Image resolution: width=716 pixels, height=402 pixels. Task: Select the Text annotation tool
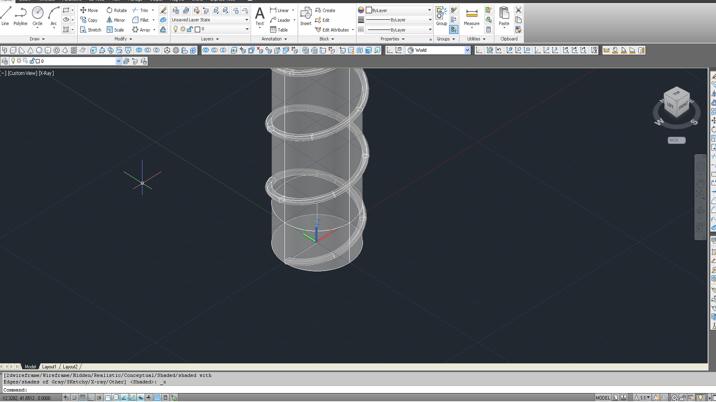[x=260, y=16]
